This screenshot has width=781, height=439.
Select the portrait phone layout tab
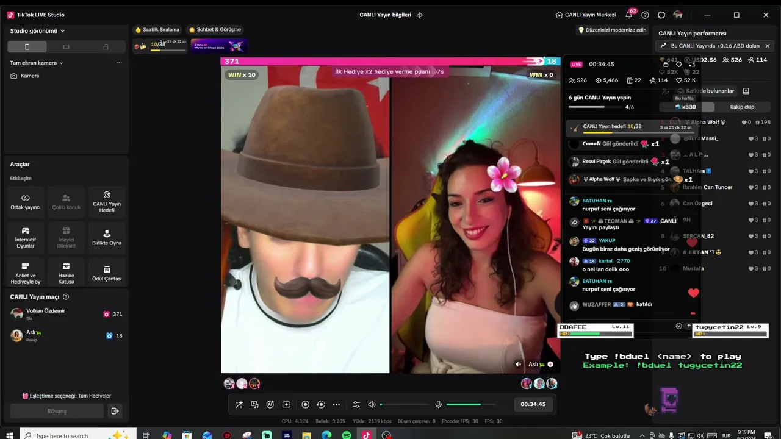click(27, 47)
